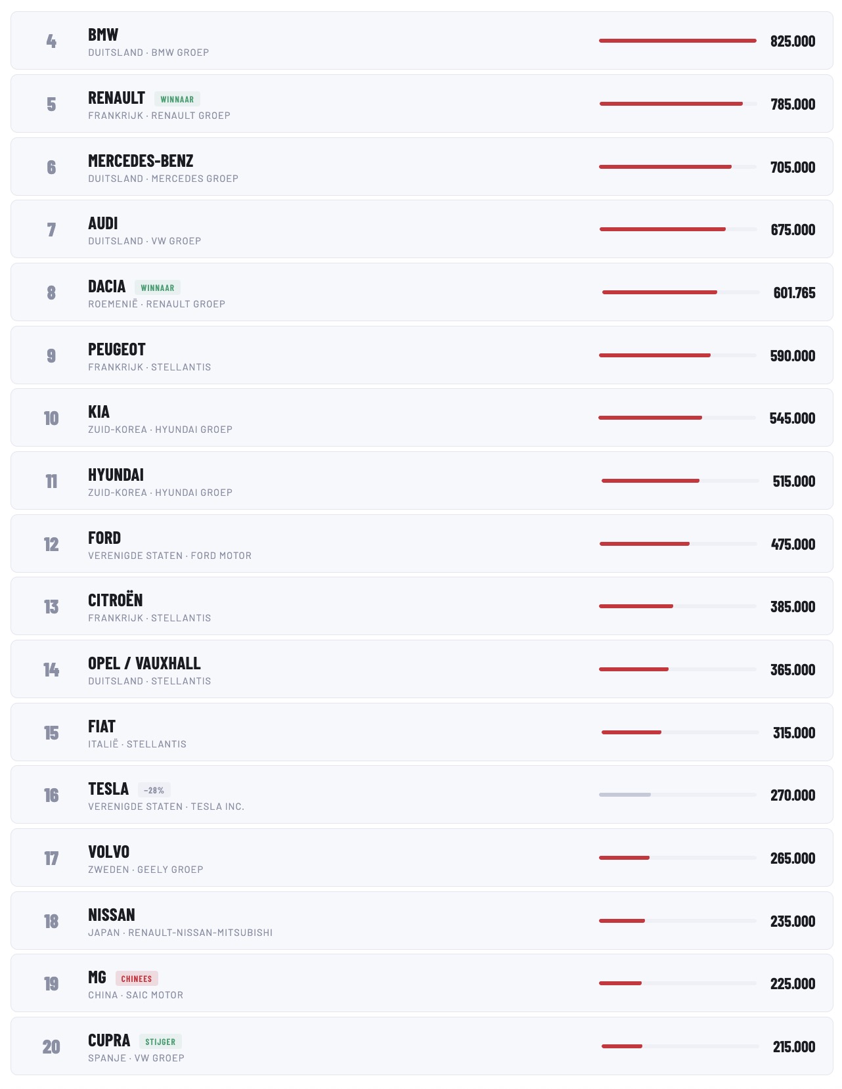
Task: Click the Nissan sales number 235.000
Action: [792, 922]
